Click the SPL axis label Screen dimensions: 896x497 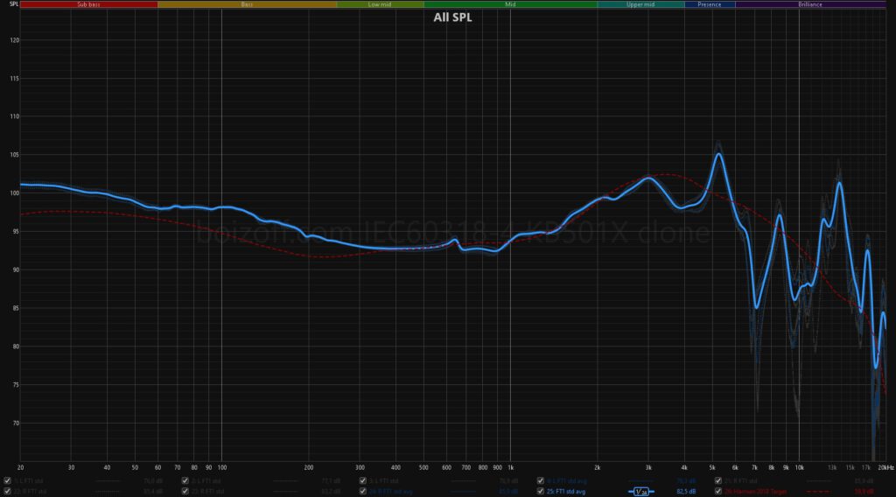[x=14, y=4]
